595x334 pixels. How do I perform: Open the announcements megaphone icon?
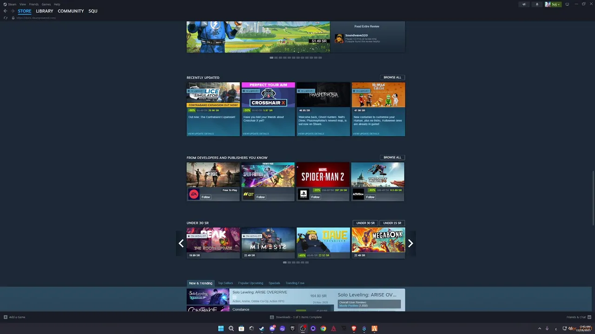pyautogui.click(x=524, y=4)
